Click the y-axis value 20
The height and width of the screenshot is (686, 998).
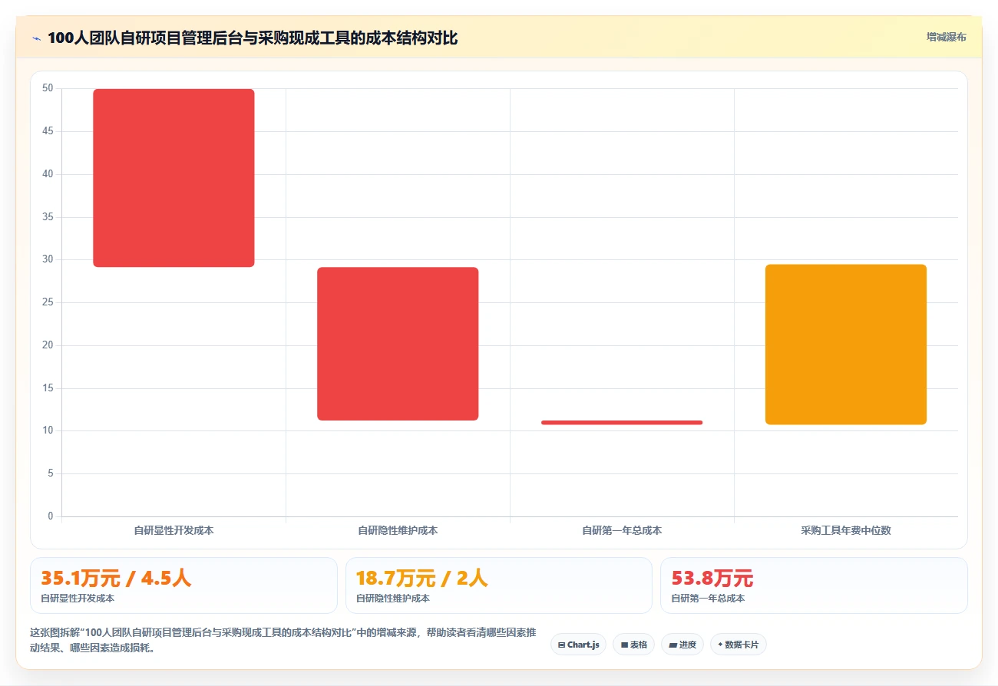48,345
